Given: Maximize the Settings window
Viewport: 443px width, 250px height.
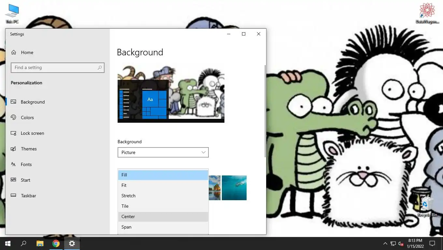Looking at the screenshot, I should tap(244, 34).
